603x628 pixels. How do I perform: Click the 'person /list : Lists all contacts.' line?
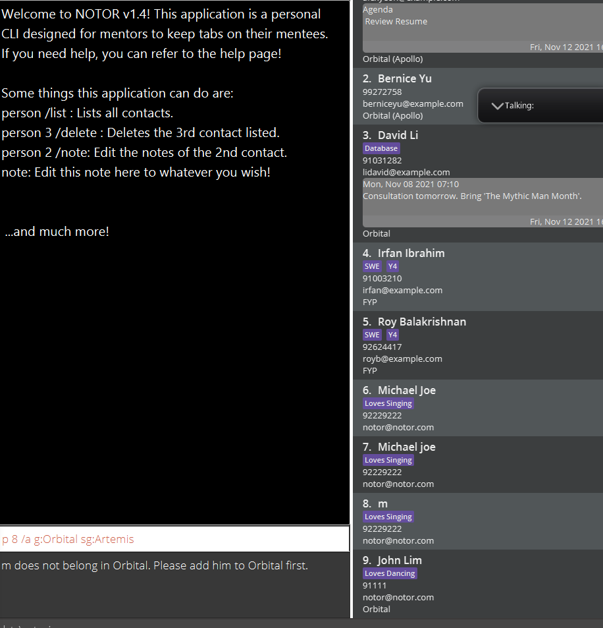[x=88, y=113]
